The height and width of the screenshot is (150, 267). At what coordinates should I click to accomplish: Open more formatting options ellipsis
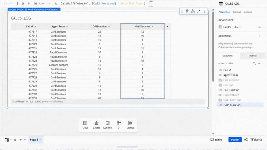point(48,4)
